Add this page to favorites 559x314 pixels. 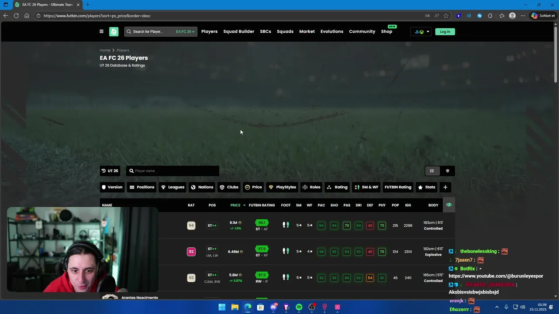[x=446, y=16]
